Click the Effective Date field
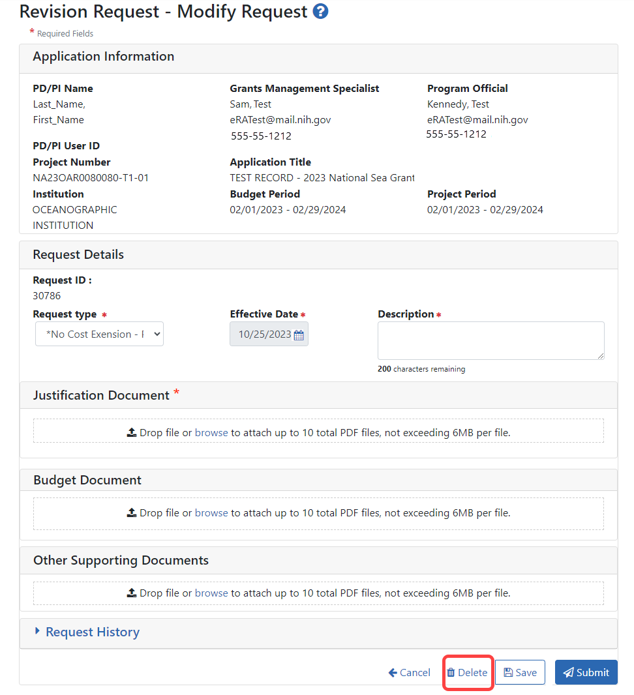634x695 pixels. [x=269, y=334]
